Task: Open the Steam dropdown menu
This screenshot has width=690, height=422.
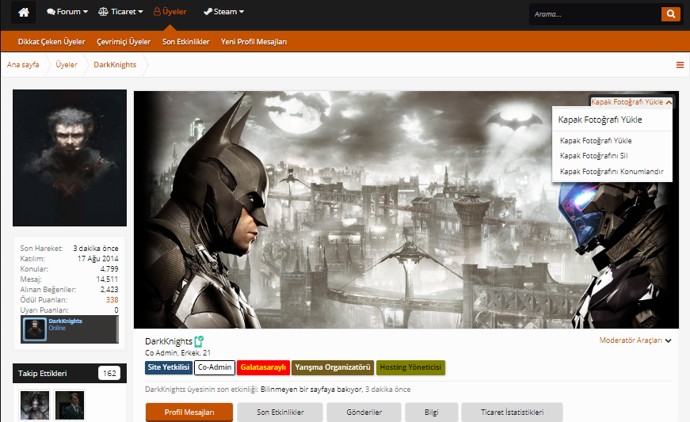Action: point(224,12)
